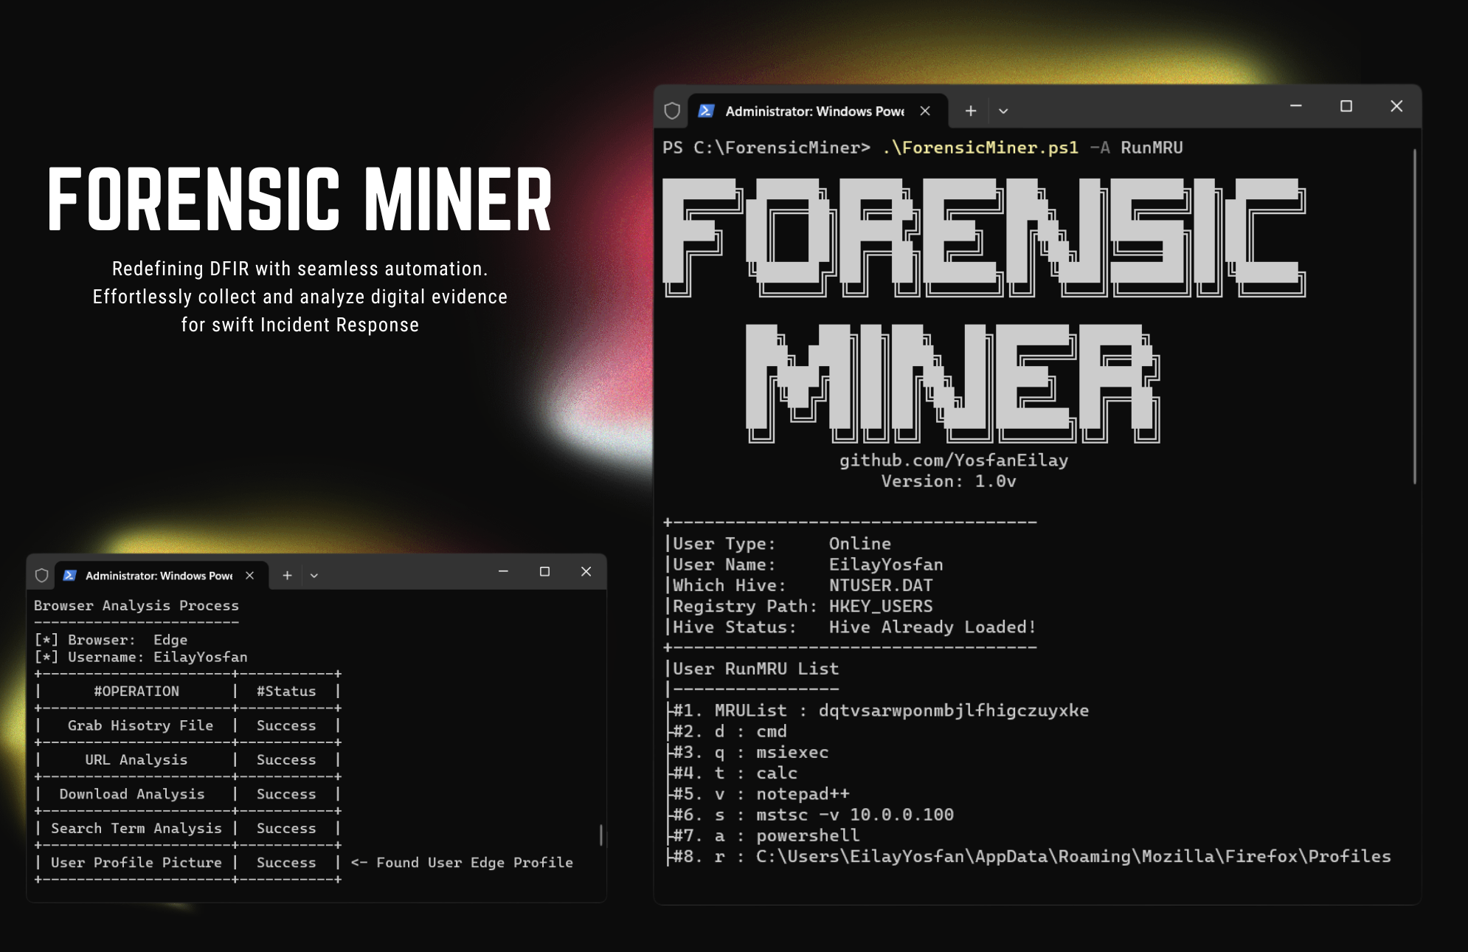Select the Administrator tab in the Browser Analysis window
The image size is (1468, 952).
(161, 575)
